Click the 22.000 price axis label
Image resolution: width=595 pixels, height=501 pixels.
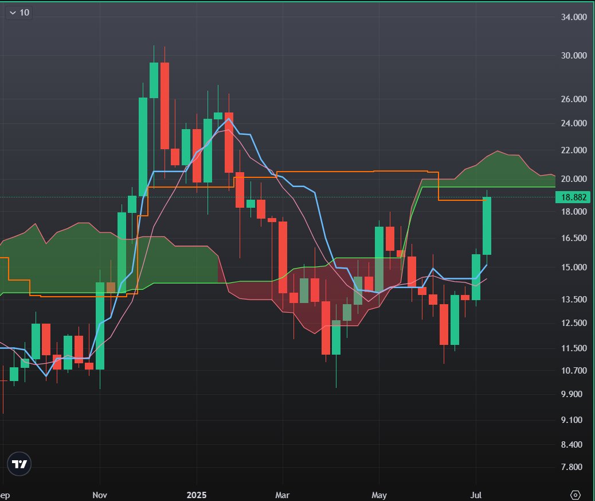[x=574, y=150]
